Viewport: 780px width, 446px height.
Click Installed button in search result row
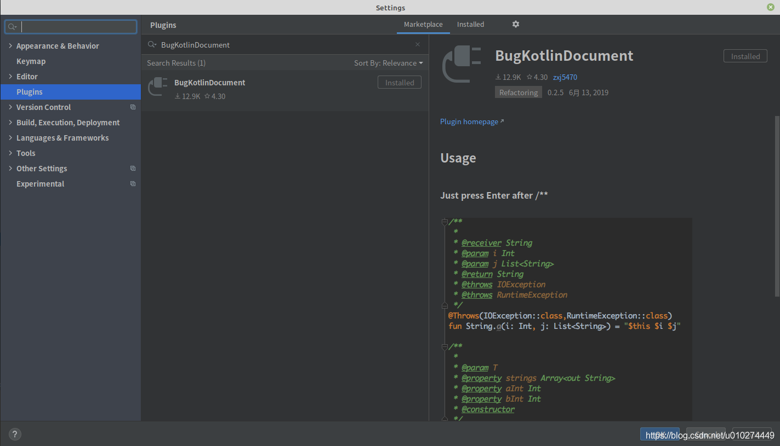(x=400, y=83)
